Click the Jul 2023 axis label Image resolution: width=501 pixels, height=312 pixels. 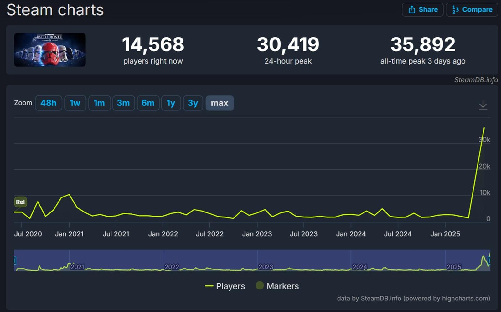(304, 234)
